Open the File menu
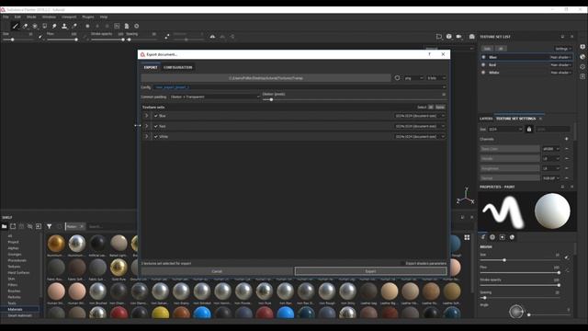Viewport: 588px width, 331px height. click(x=6, y=17)
